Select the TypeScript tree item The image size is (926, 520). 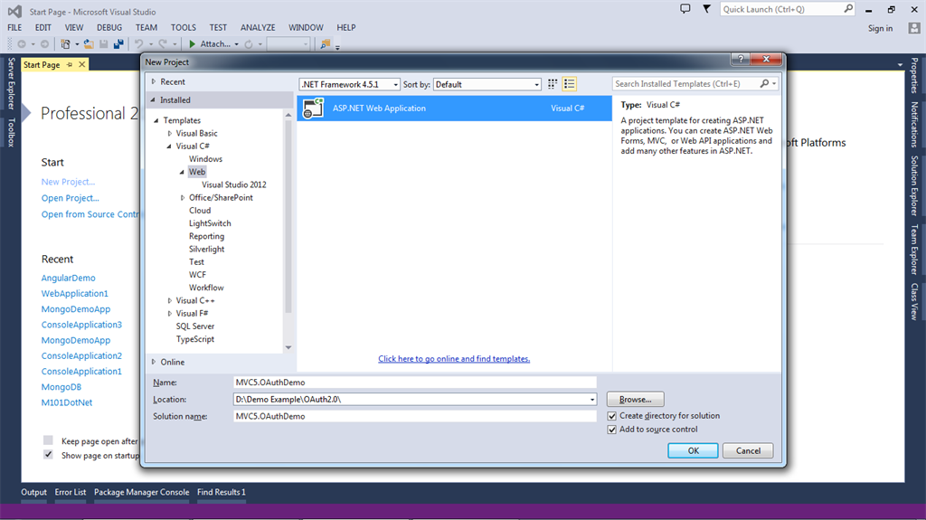[x=195, y=339]
